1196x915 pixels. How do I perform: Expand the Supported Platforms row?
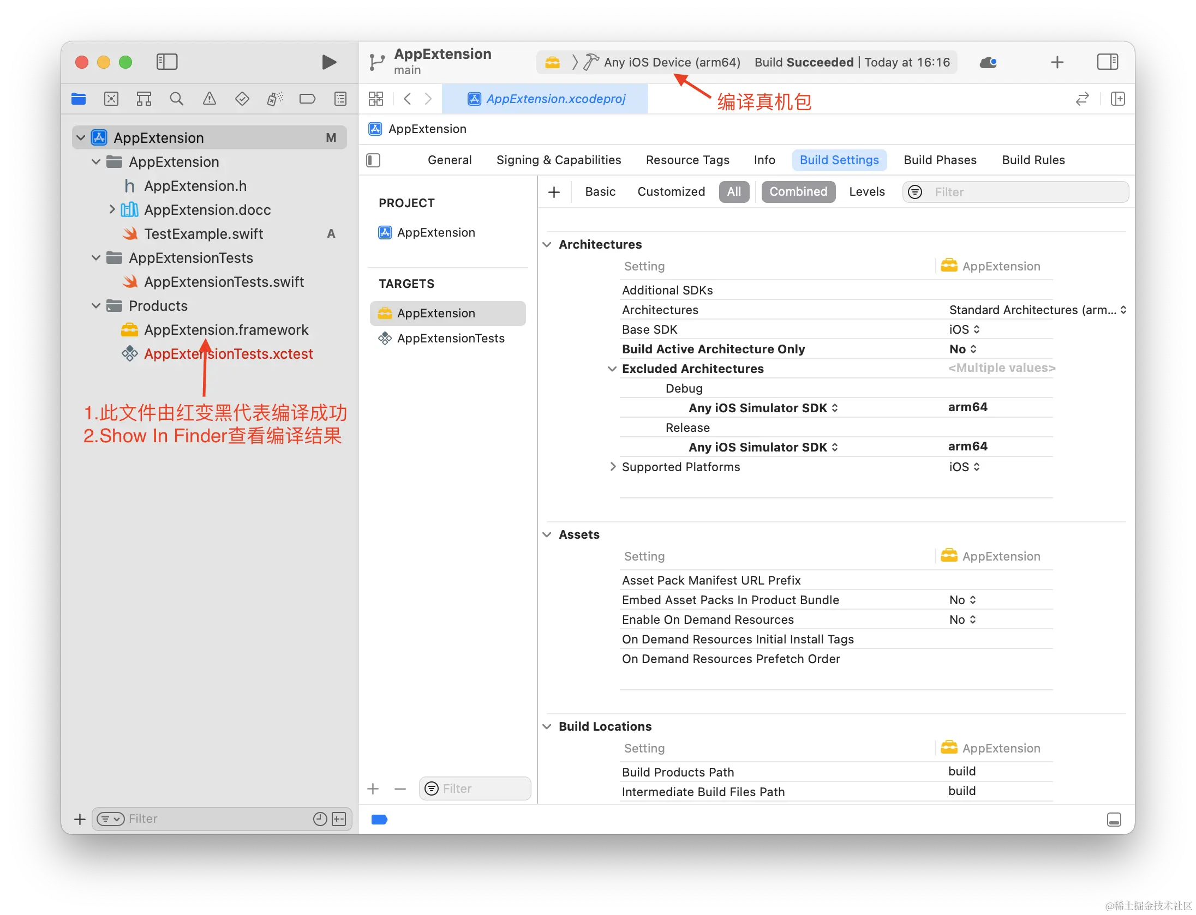[x=613, y=467]
